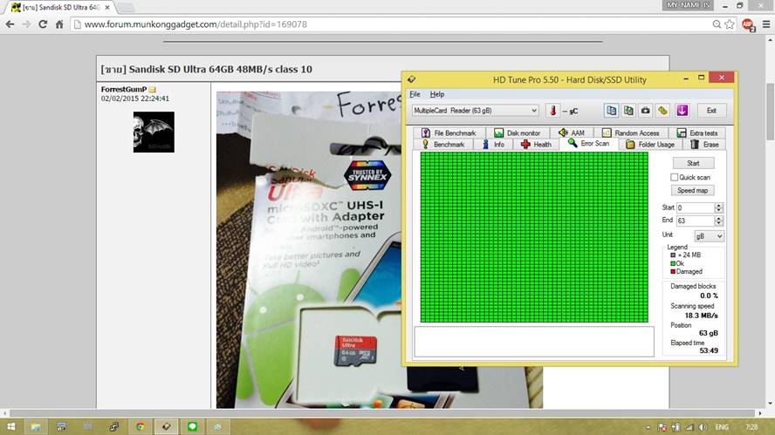Click the purple download arrow icon
The image size is (775, 435).
682,111
